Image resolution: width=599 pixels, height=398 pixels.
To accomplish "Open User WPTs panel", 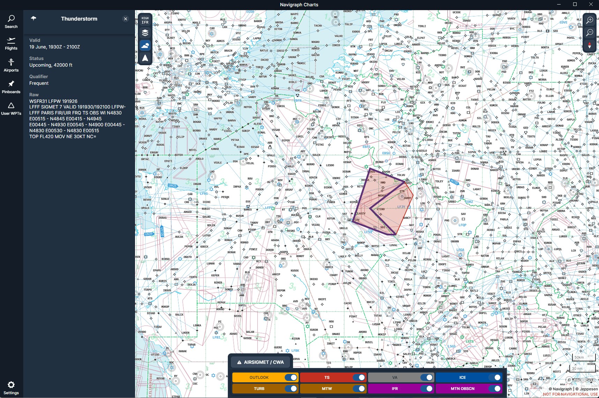I will pos(11,108).
